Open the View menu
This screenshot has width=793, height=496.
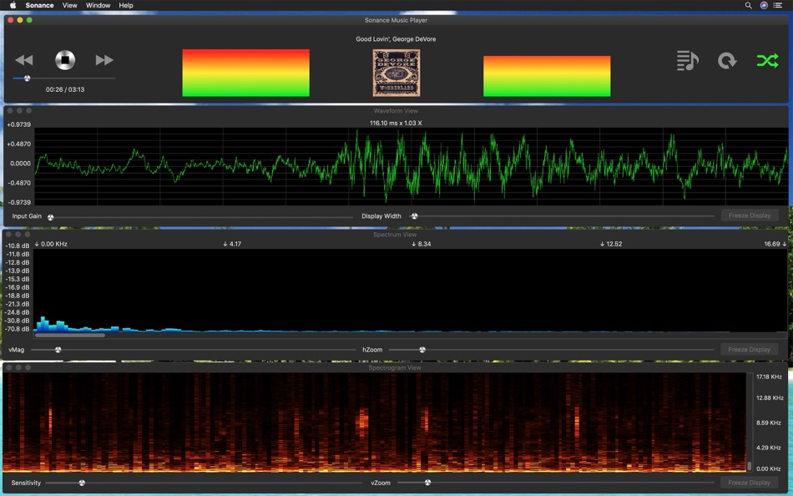pyautogui.click(x=70, y=5)
